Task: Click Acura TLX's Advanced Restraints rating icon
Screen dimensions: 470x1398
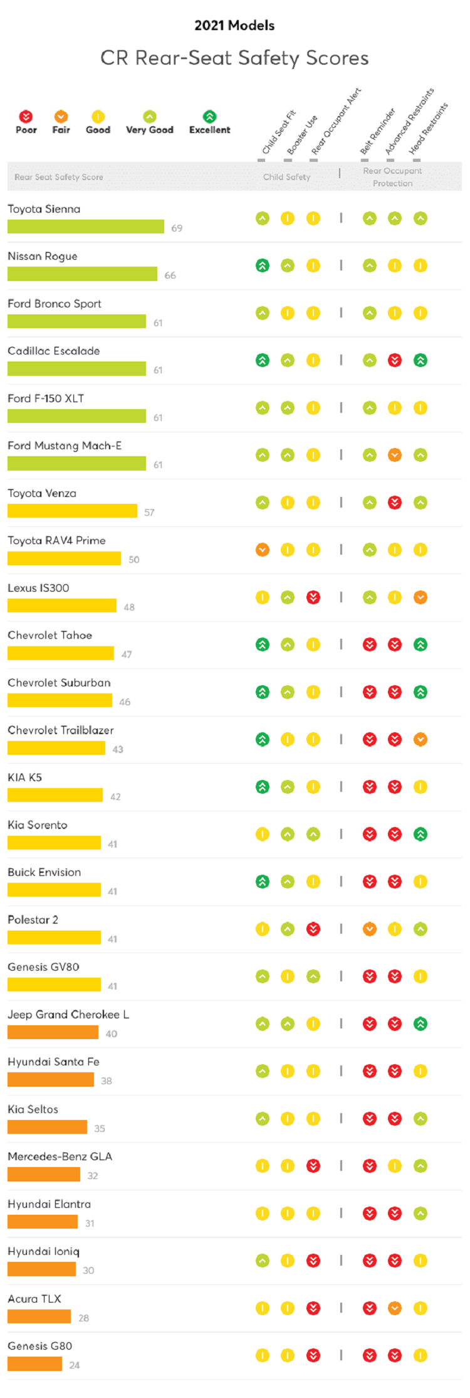Action: pos(395,1308)
